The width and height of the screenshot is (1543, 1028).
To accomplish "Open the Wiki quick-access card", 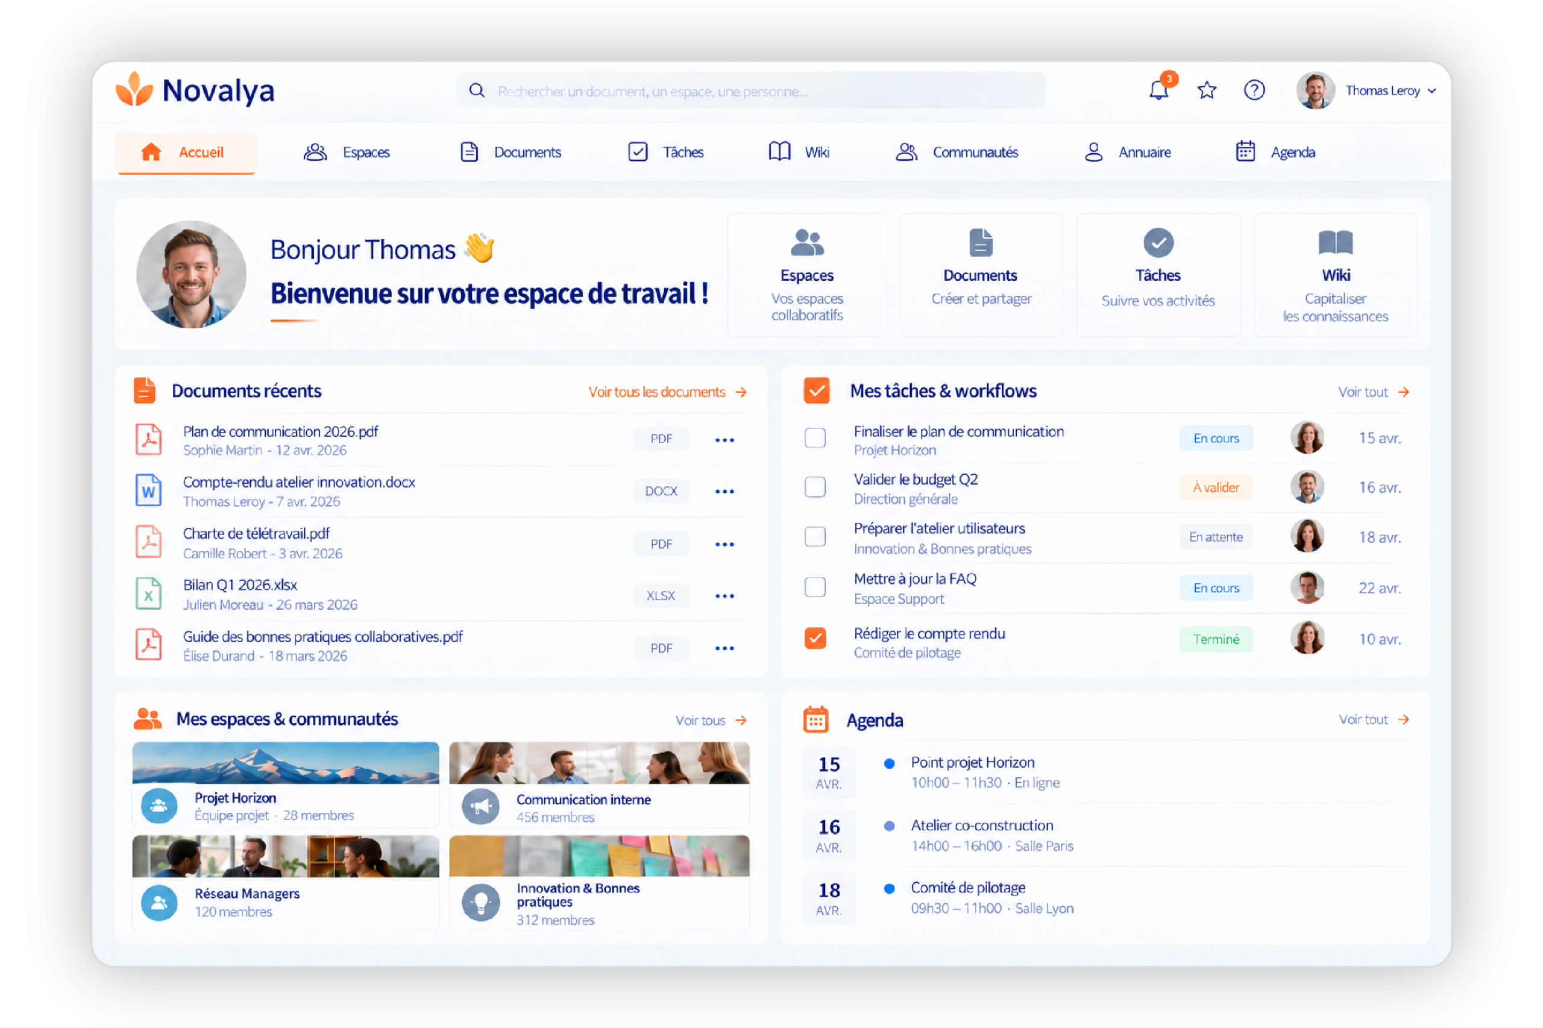I will [1335, 275].
